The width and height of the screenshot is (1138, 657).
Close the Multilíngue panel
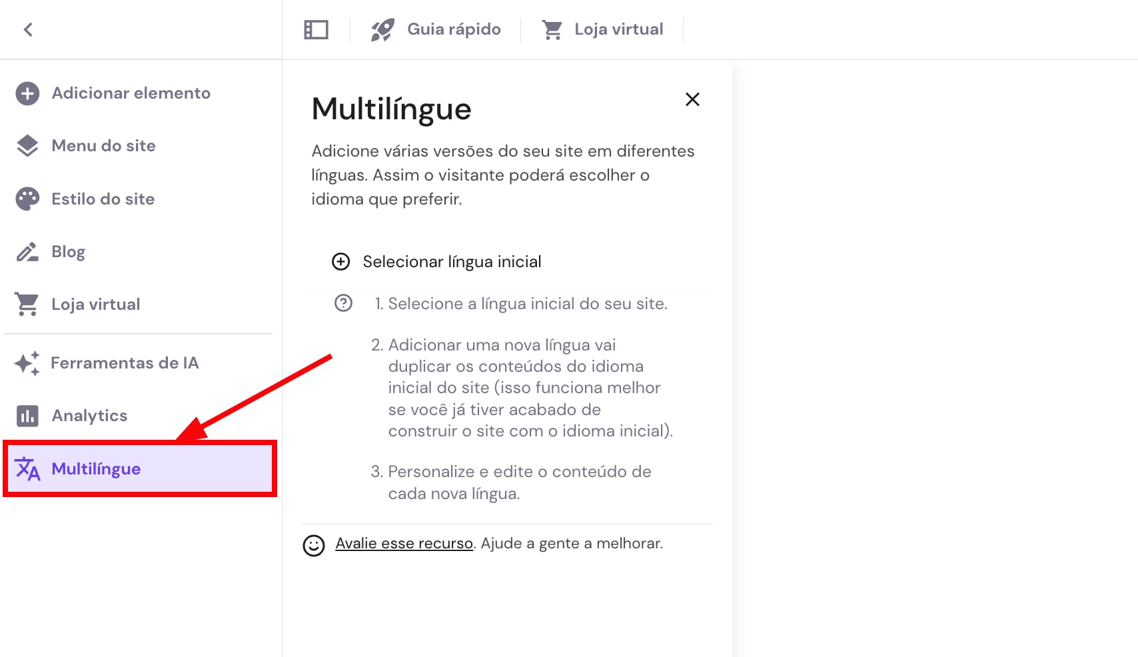(x=692, y=99)
